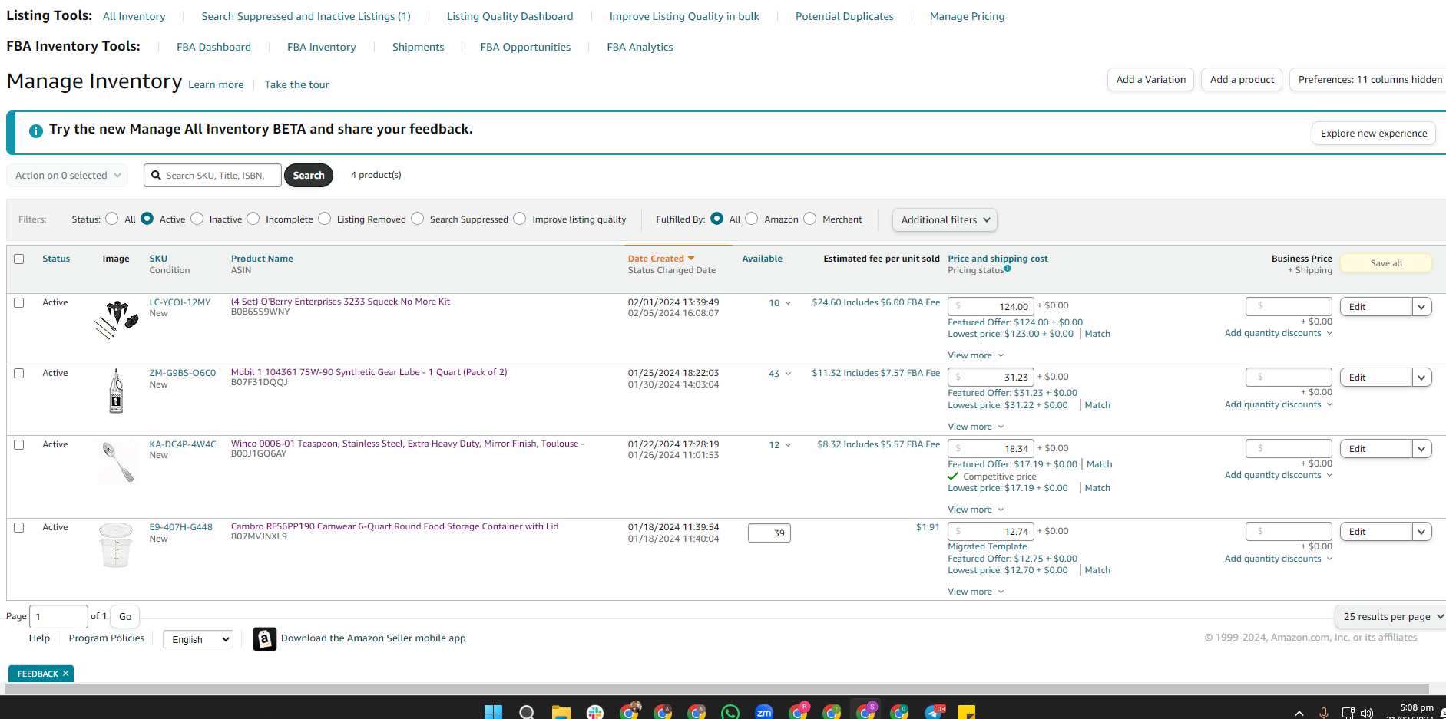Click the Squeek No More Kit product image
This screenshot has width=1446, height=719.
pos(117,319)
